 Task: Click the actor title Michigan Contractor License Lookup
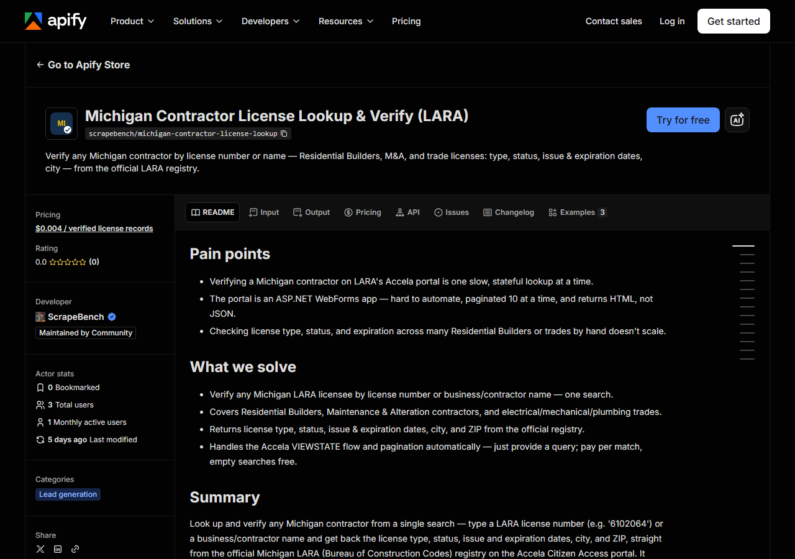tap(276, 116)
